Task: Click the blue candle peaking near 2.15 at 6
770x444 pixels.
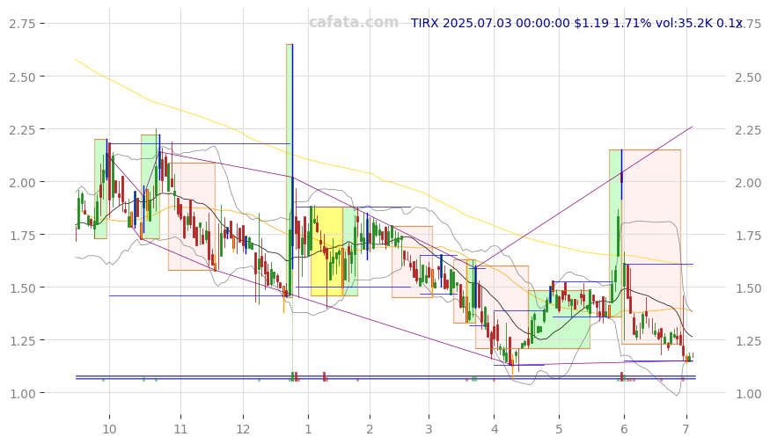Action: (621, 174)
